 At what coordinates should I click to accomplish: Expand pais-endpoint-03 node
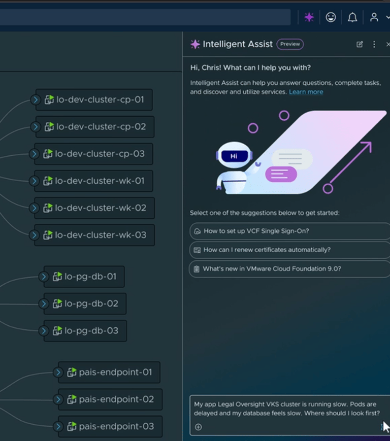[x=58, y=426]
